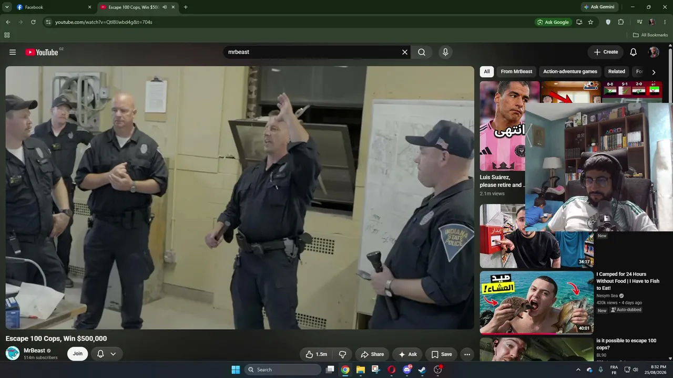The width and height of the screenshot is (673, 378).
Task: Click the Windows taskbar Search box
Action: coord(283,370)
